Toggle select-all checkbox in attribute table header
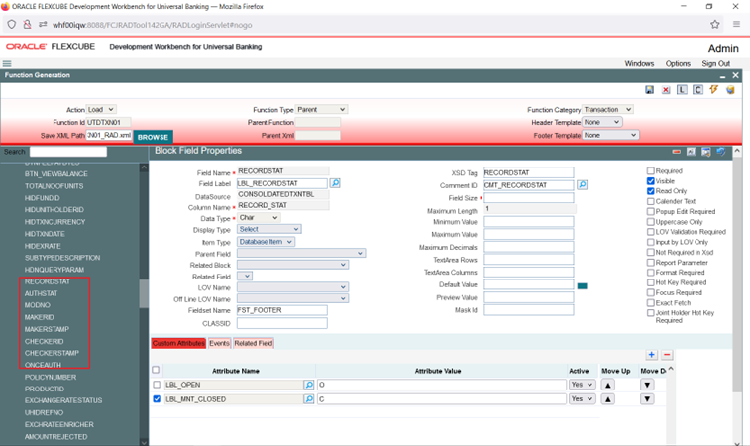Viewport: 750px width, 446px height. click(x=156, y=370)
